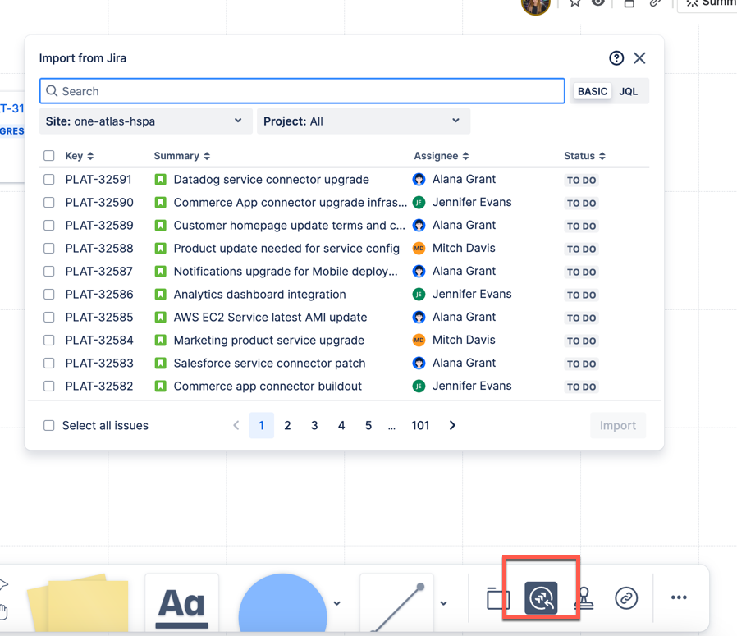Toggle Select all issues checkbox
Viewport: 737px width, 636px height.
tap(49, 425)
